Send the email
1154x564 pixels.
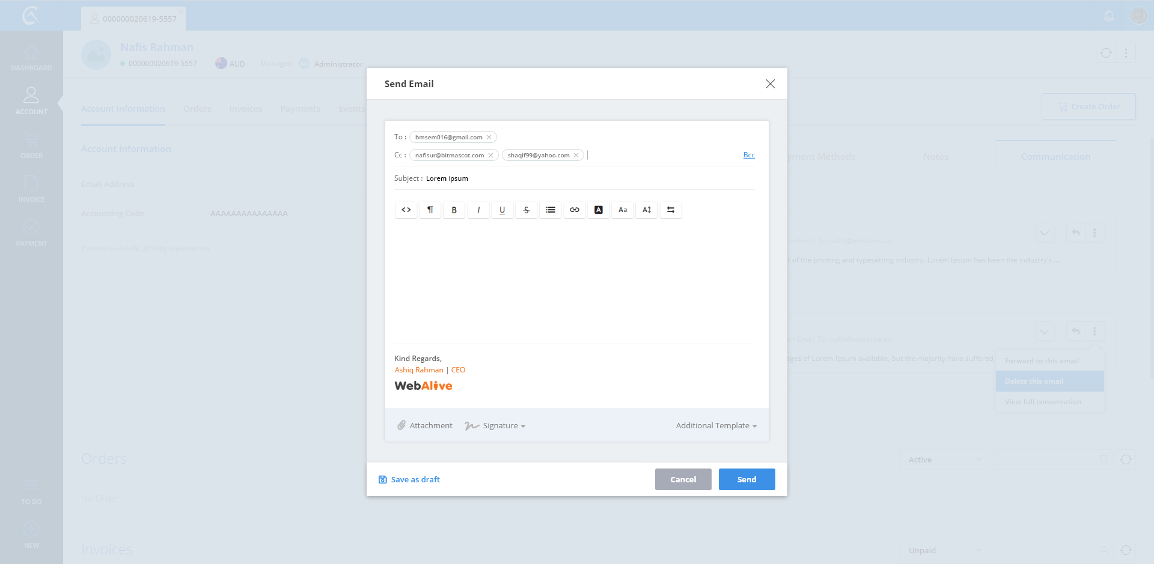coord(746,479)
